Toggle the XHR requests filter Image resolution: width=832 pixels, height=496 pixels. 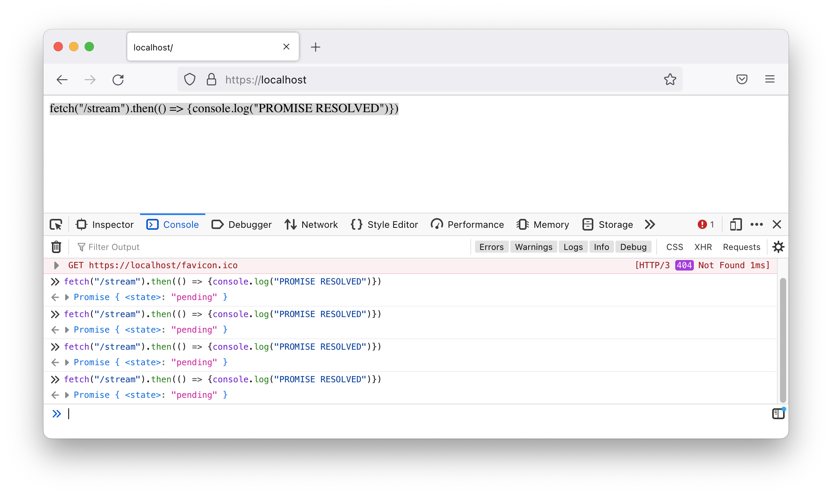point(703,246)
